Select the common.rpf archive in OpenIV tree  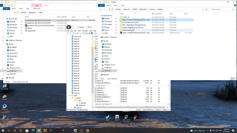[76, 36]
